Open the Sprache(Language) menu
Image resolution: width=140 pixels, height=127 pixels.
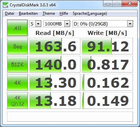(x=90, y=13)
